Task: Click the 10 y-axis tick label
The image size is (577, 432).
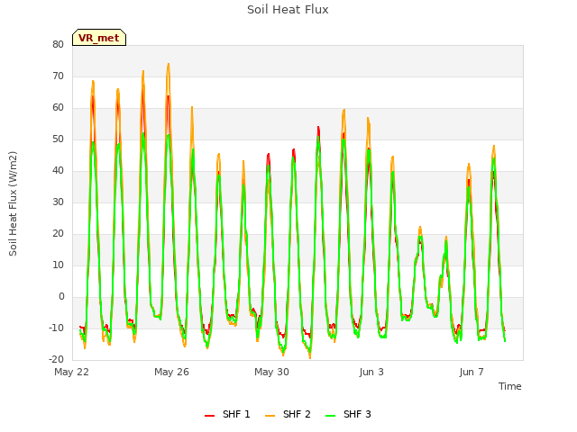Action: pyautogui.click(x=58, y=265)
